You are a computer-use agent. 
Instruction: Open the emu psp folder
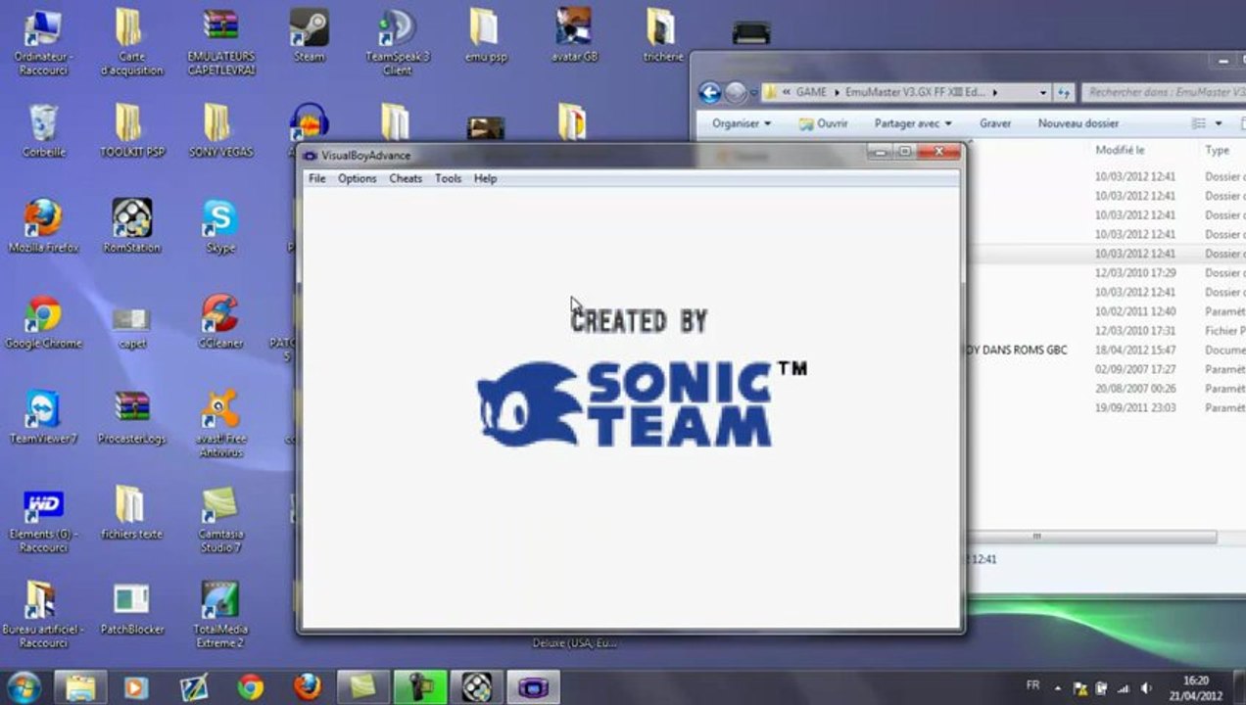coord(485,35)
